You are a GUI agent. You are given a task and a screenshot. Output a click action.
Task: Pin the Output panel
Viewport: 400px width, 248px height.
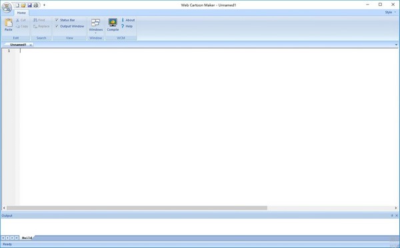coord(392,215)
